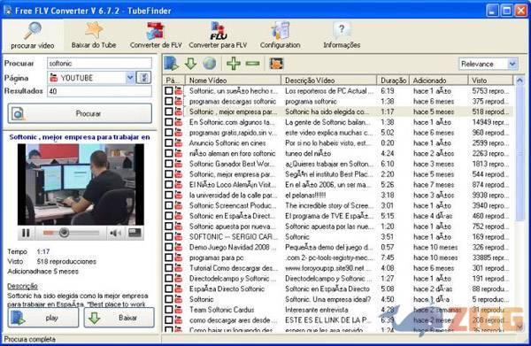531x346 pixels.
Task: Click the play video toolbar icon
Action: point(172,64)
